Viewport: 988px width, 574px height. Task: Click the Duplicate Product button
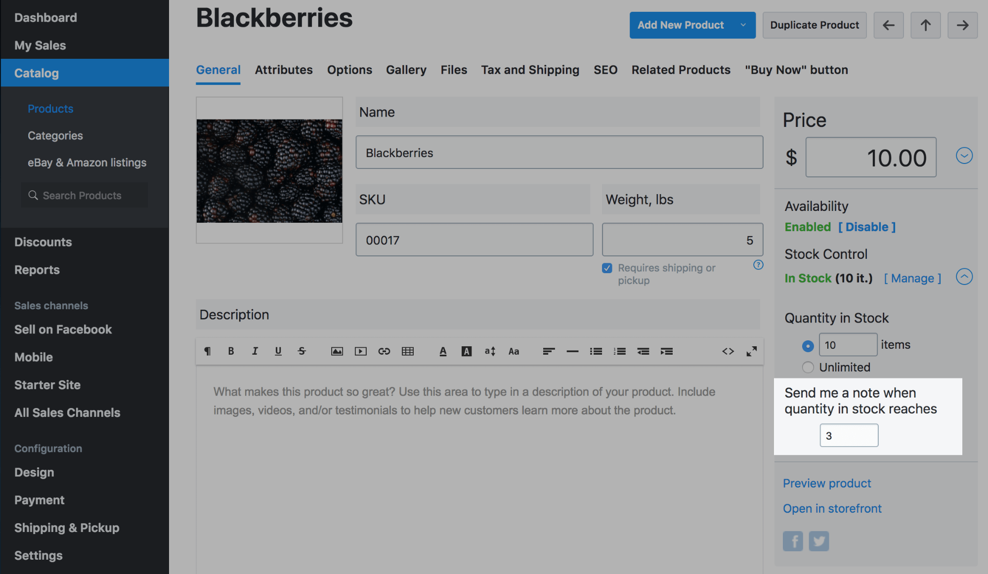click(814, 25)
